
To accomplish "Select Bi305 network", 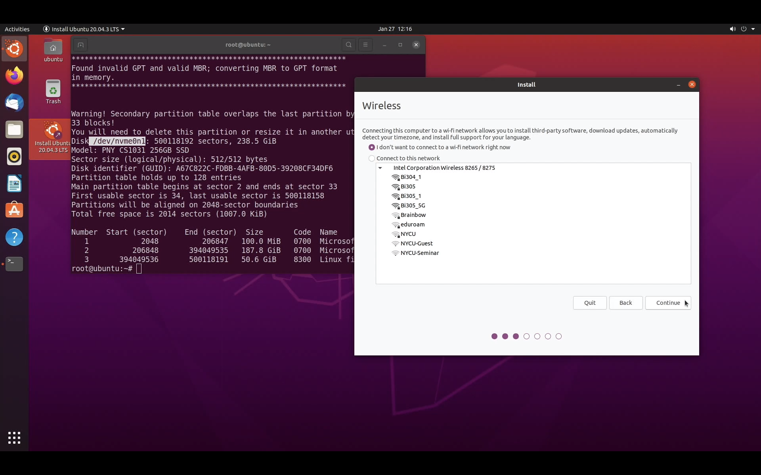I will coord(533,187).
